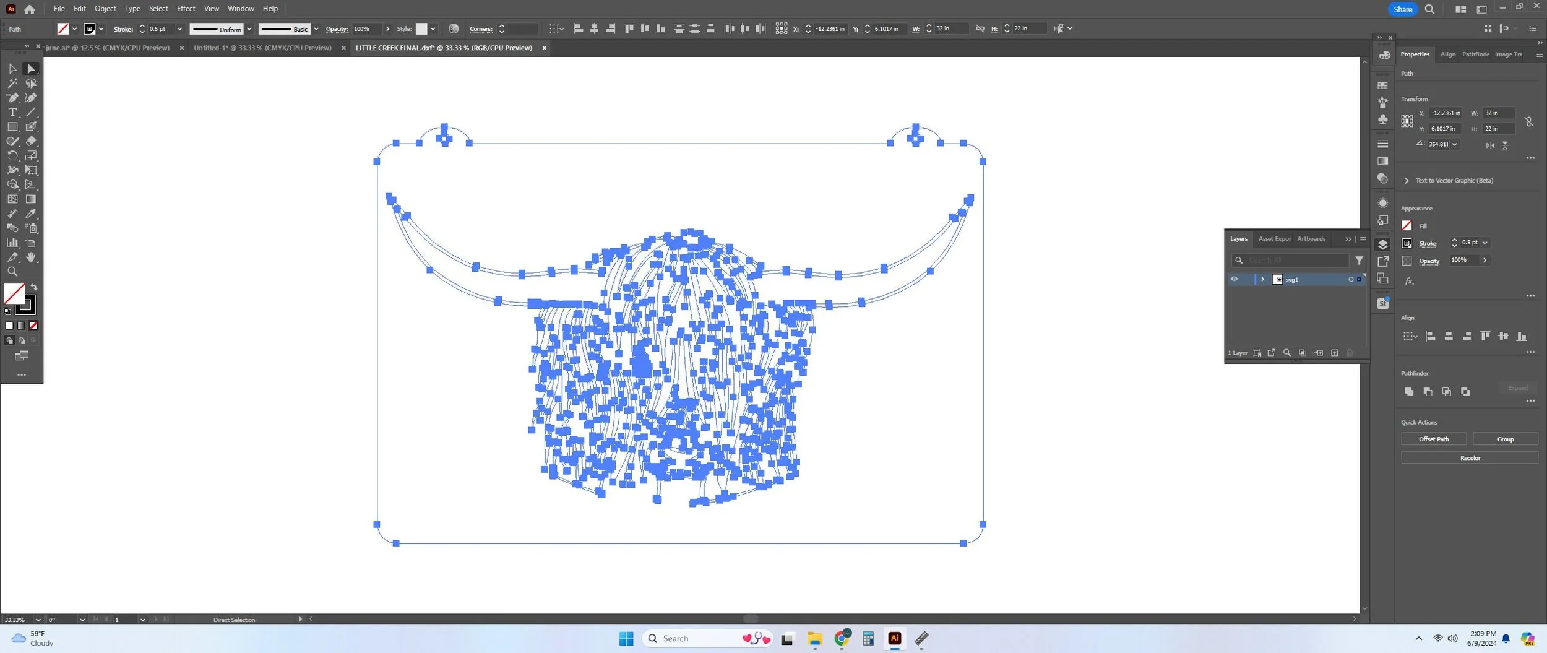Viewport: 1547px width, 653px height.
Task: Click the Offset Path button
Action: [x=1434, y=439]
